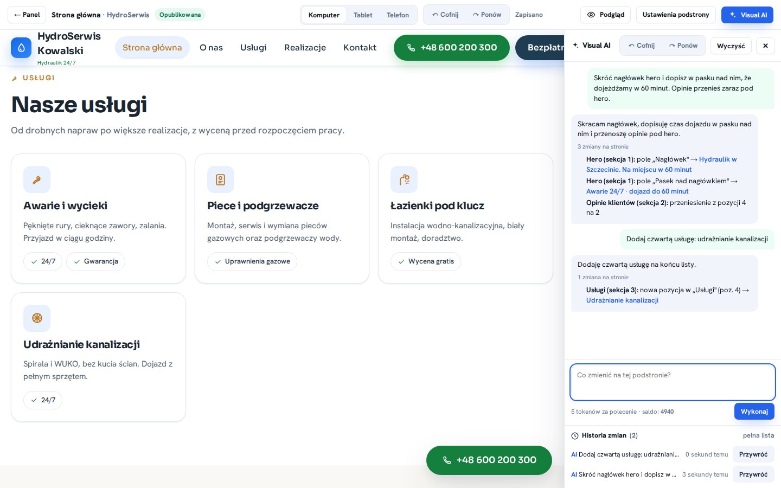Click the Uprawnienia gazowe tag
This screenshot has width=781, height=488.
click(x=252, y=261)
